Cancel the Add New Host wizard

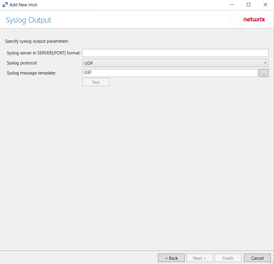click(257, 258)
